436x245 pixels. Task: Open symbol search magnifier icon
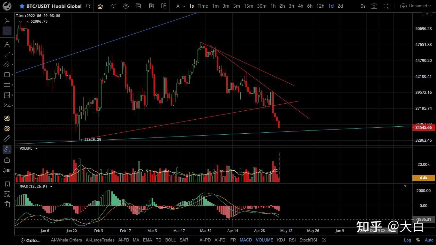[x=88, y=6]
